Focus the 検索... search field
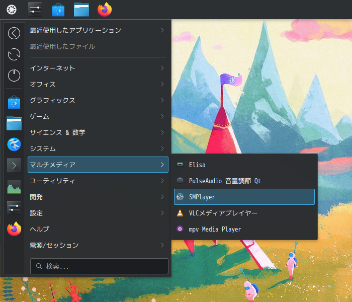This screenshot has height=302, width=352. click(99, 266)
